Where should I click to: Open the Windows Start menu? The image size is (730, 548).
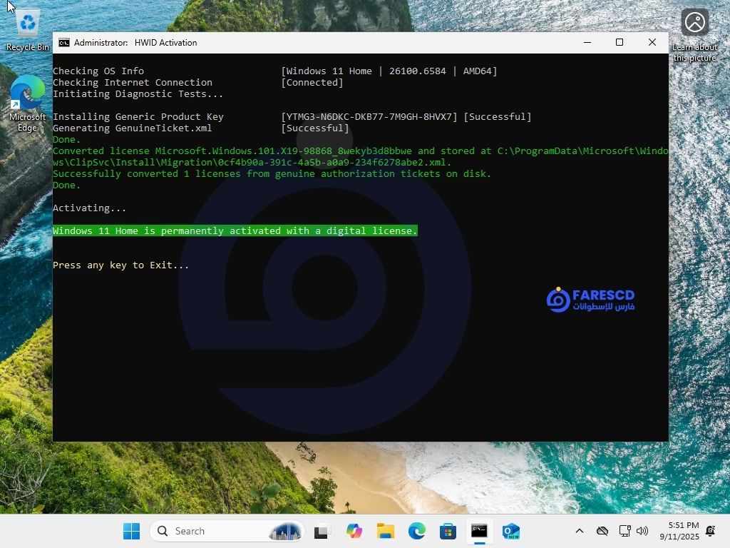click(131, 531)
